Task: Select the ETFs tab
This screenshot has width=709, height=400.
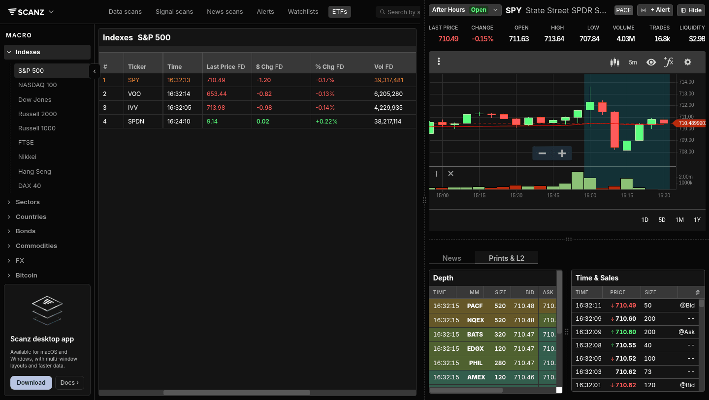Action: pyautogui.click(x=340, y=12)
